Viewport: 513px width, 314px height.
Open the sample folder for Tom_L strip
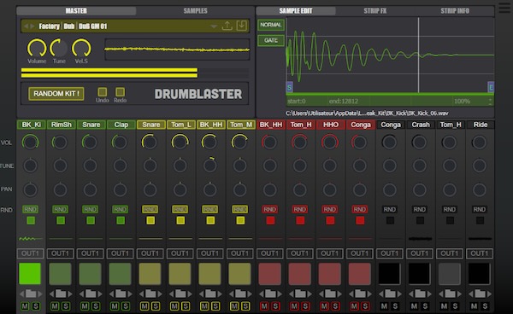(x=180, y=294)
